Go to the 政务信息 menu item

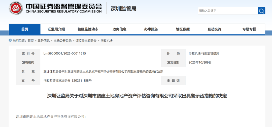point(119,29)
